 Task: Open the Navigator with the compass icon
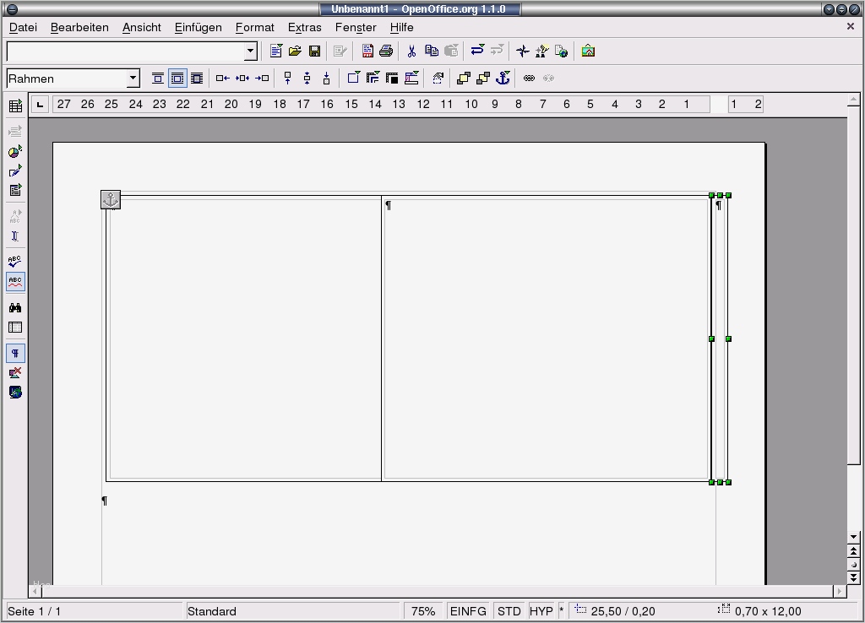click(522, 51)
